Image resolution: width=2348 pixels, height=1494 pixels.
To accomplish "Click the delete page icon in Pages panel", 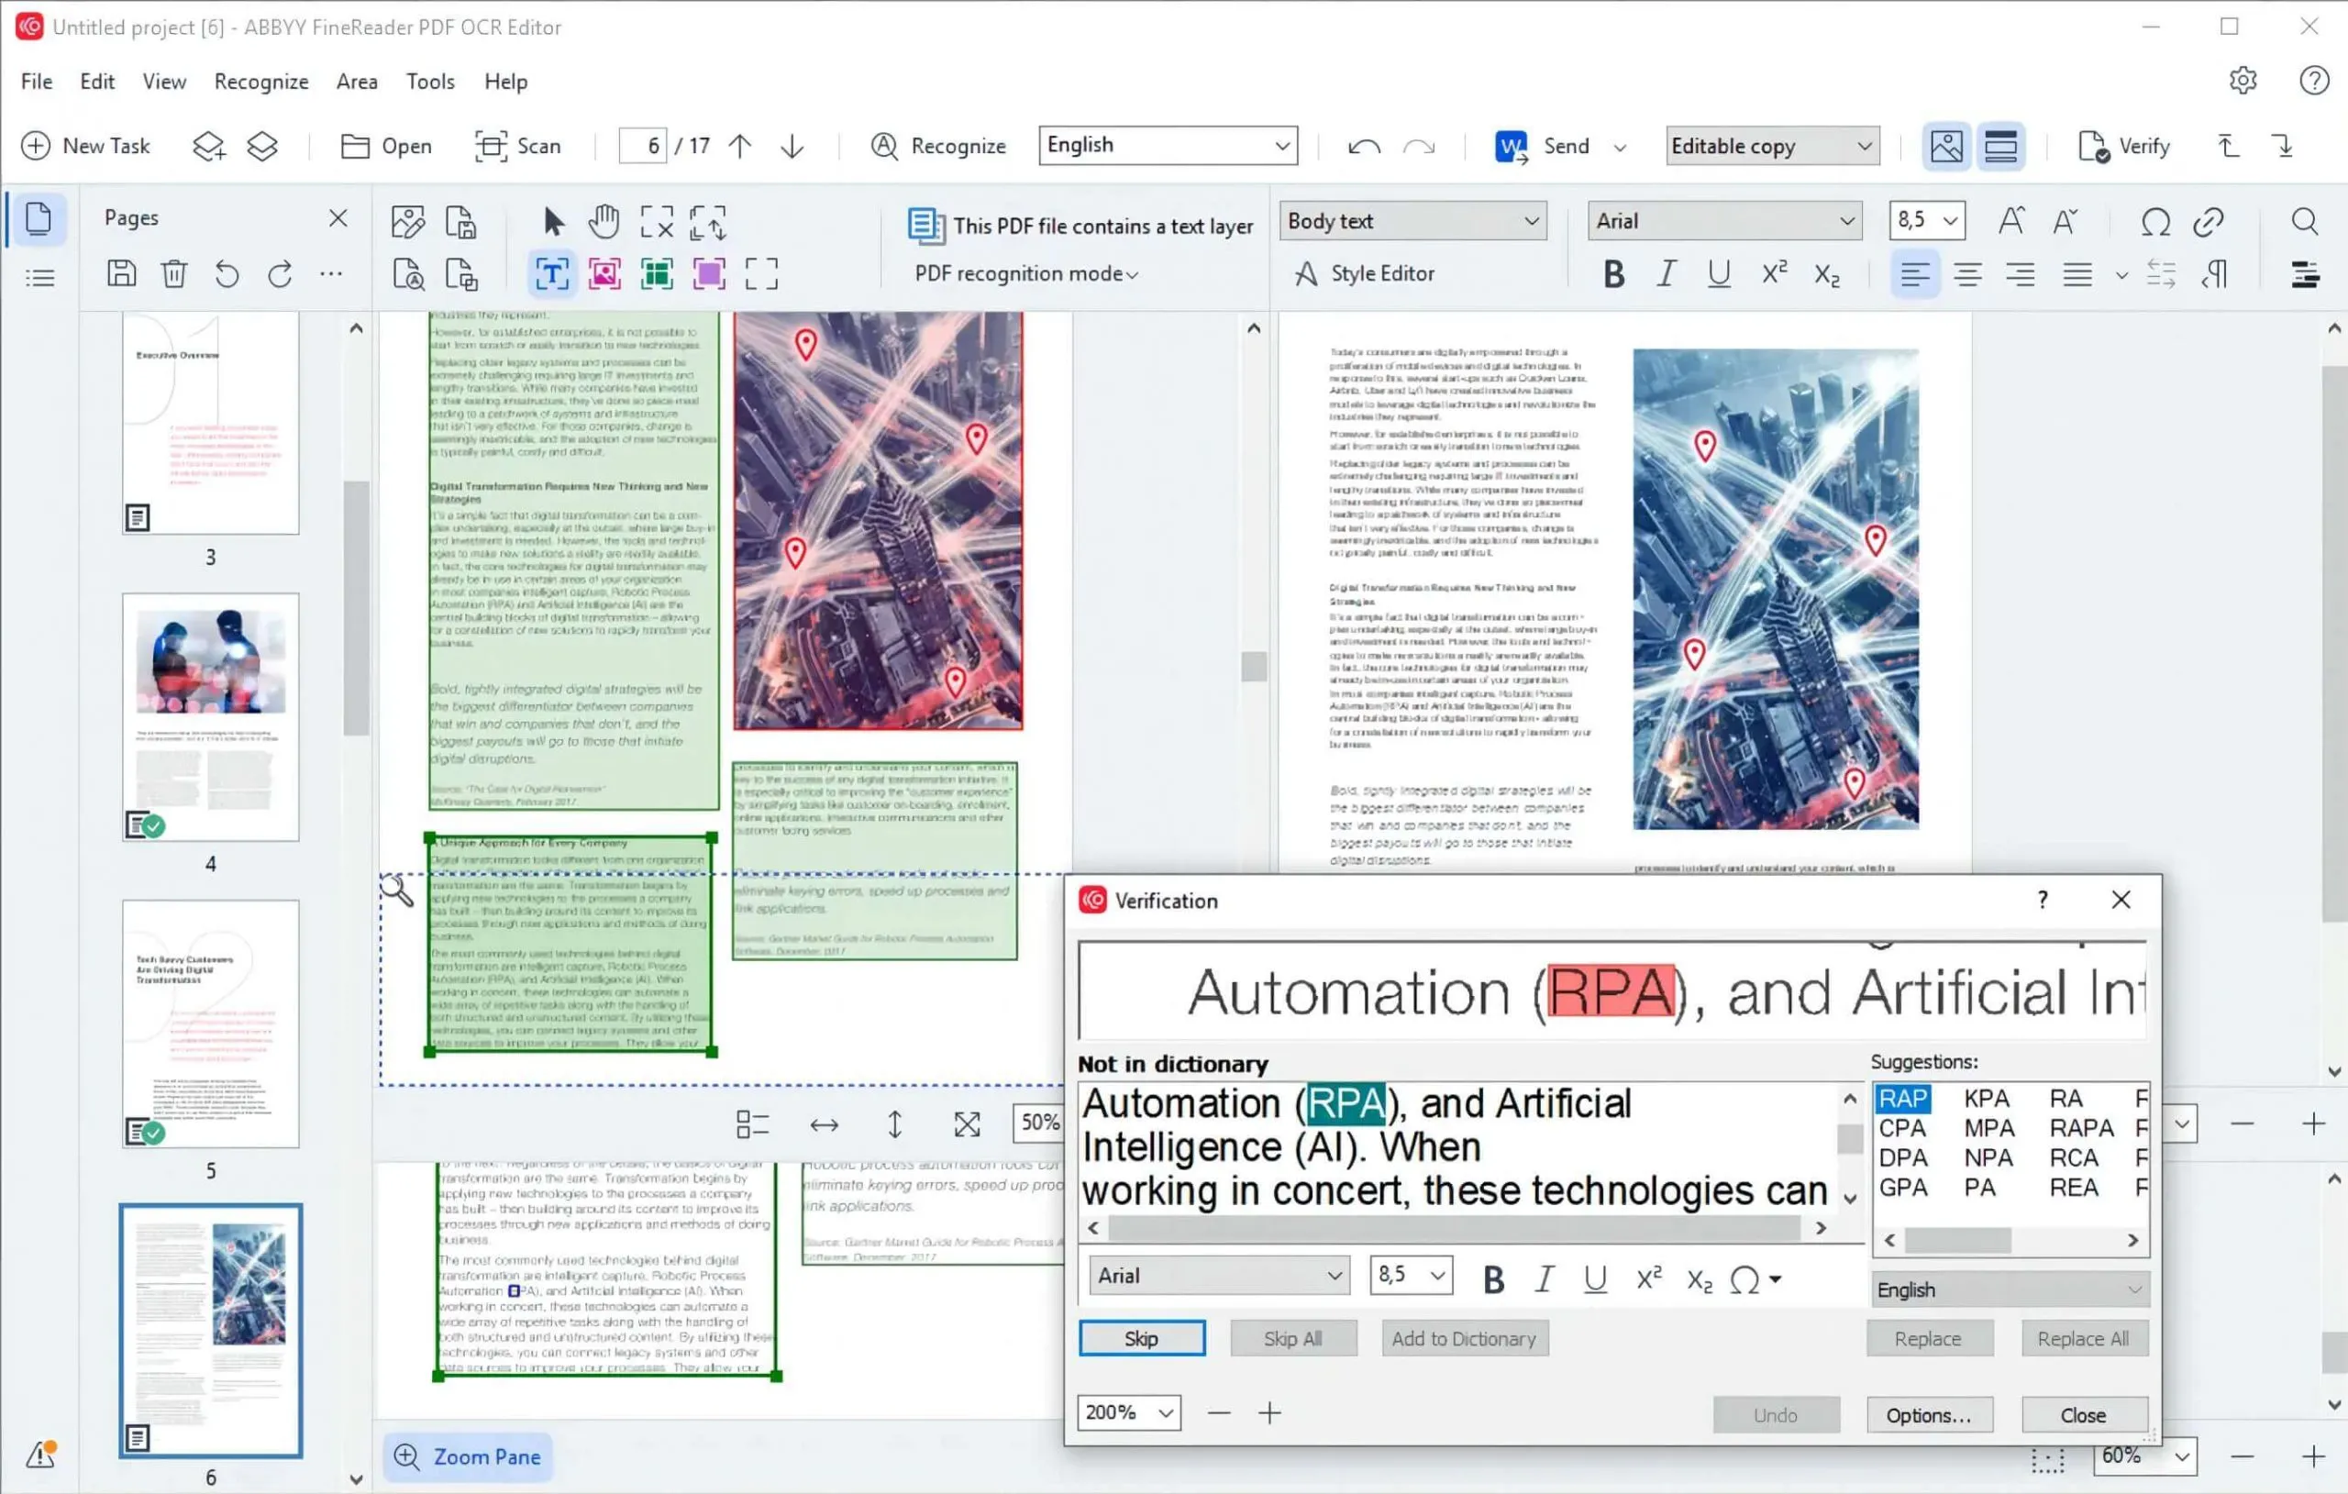I will (x=174, y=274).
